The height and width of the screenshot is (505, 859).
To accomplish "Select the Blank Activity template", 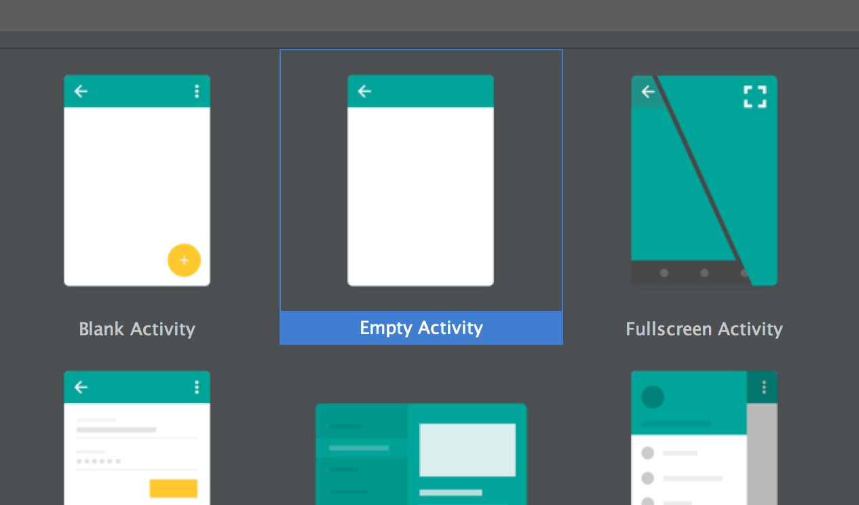I will point(137,180).
